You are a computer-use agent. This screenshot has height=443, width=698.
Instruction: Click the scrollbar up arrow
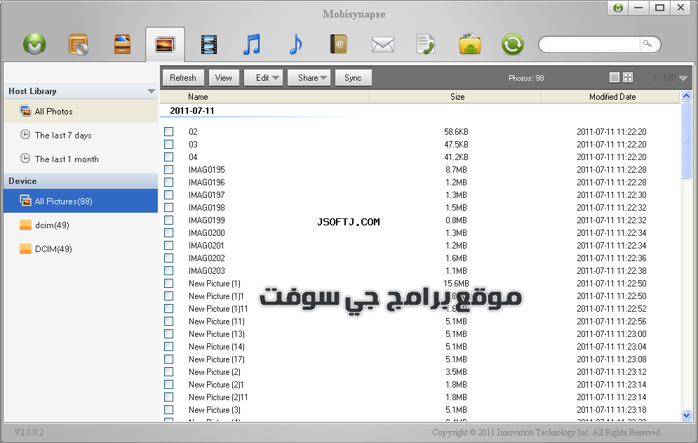(x=686, y=95)
